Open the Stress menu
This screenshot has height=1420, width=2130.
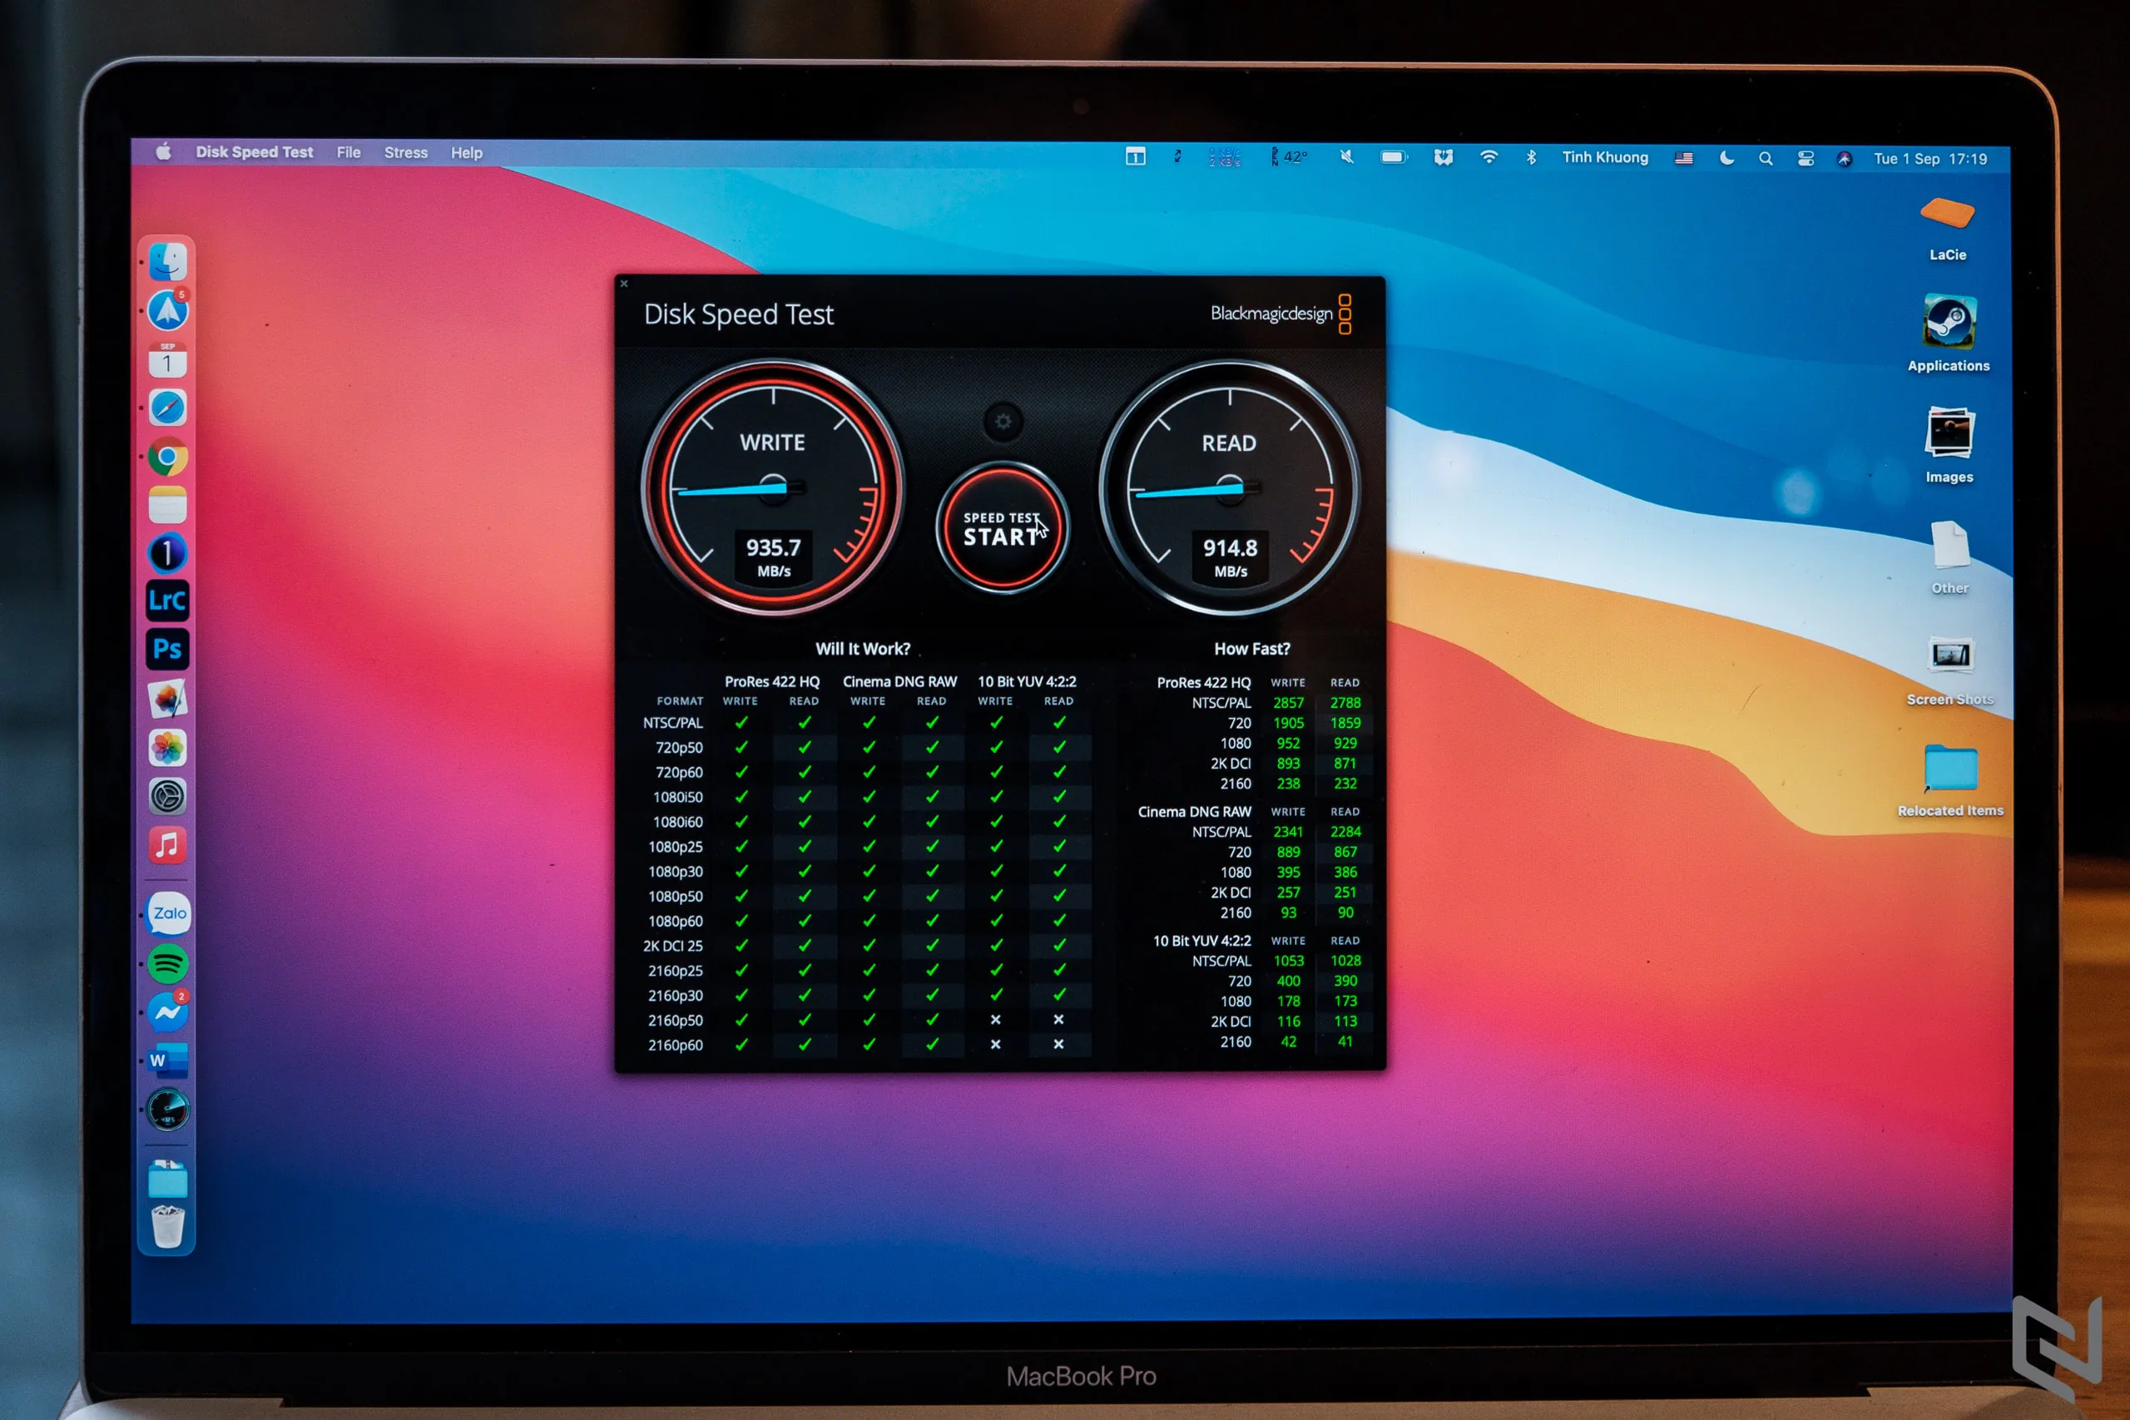point(406,153)
